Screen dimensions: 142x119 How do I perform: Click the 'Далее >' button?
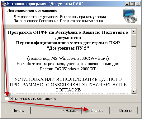pos(97,111)
